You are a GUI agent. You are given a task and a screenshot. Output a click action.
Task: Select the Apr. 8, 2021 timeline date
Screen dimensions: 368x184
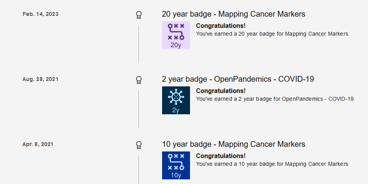[38, 144]
